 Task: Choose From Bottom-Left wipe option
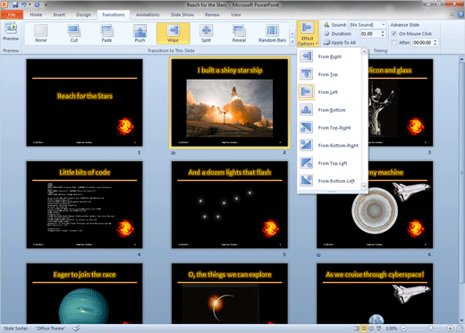pos(329,181)
